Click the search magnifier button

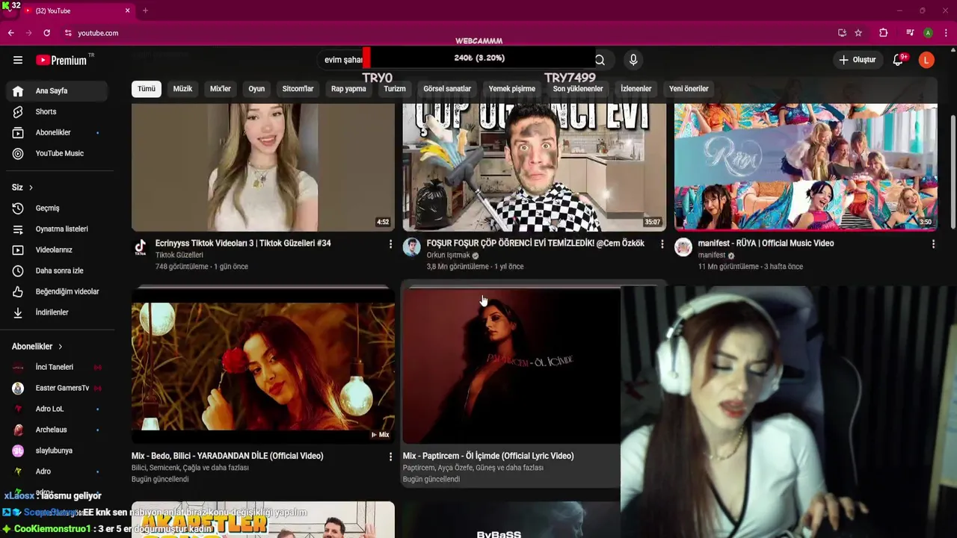[x=600, y=60]
